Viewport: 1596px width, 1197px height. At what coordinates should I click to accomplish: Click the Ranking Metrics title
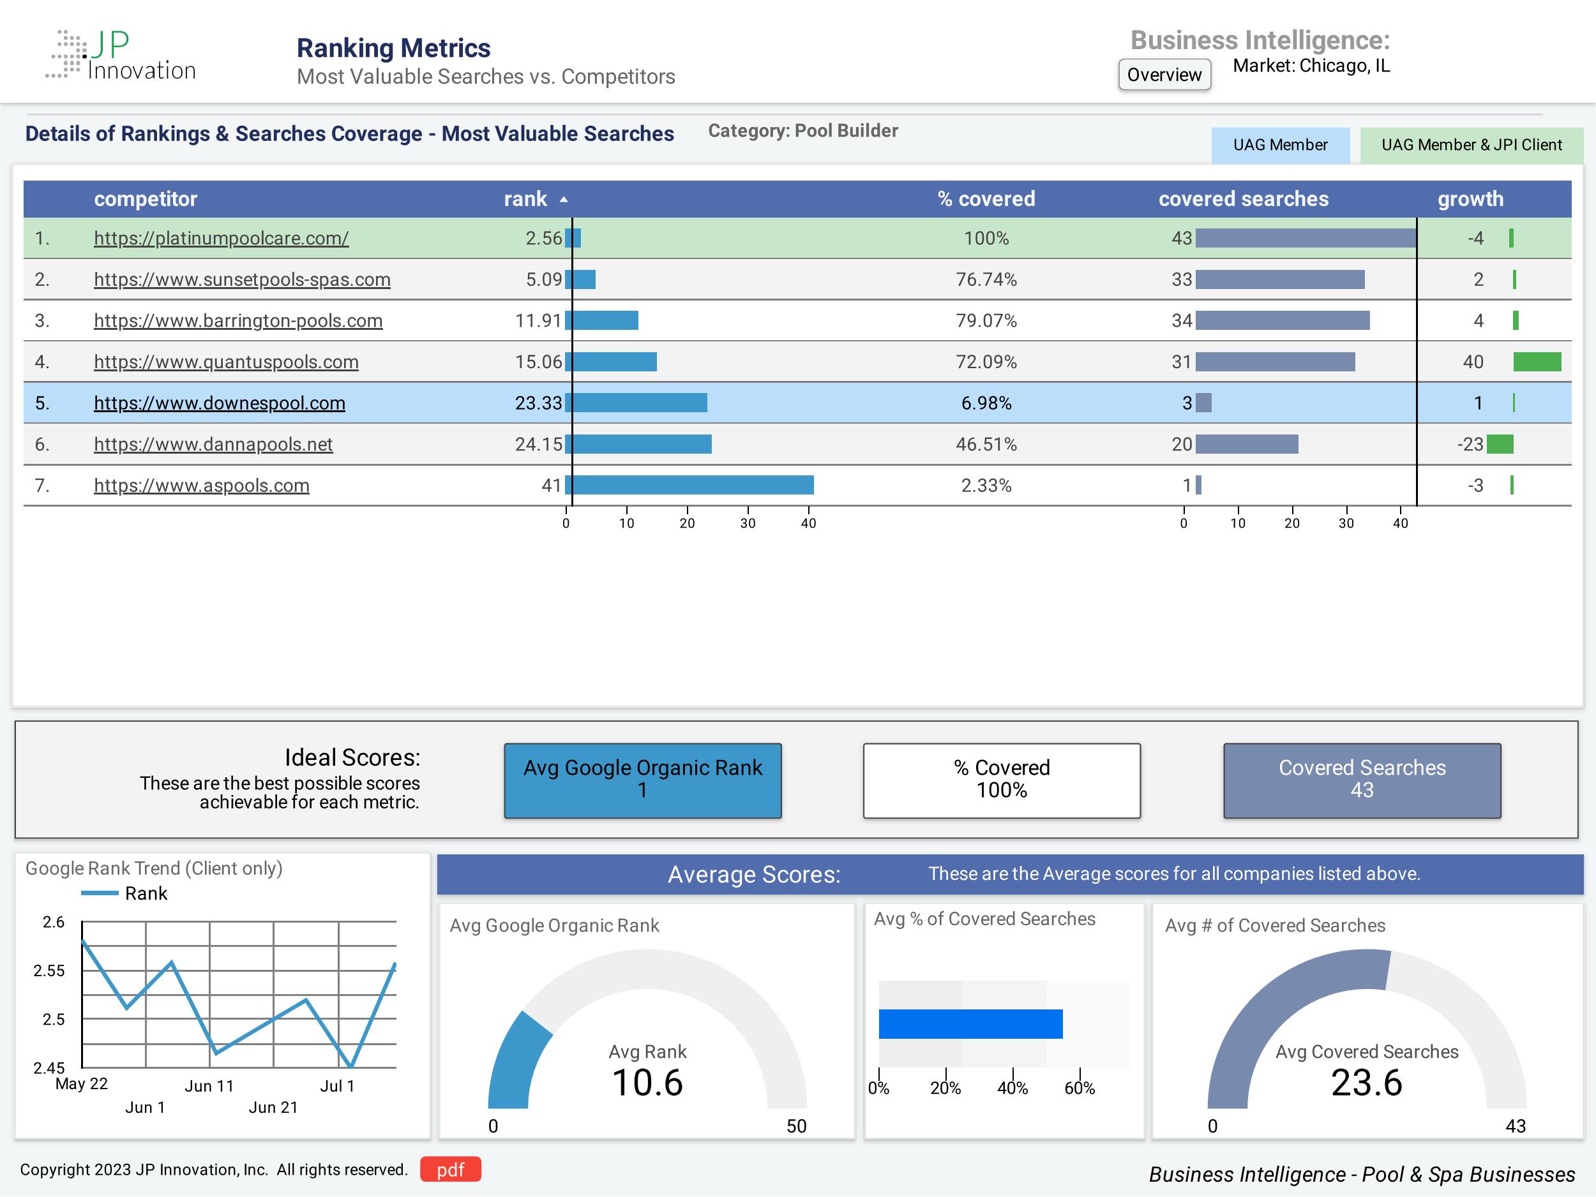(x=393, y=48)
